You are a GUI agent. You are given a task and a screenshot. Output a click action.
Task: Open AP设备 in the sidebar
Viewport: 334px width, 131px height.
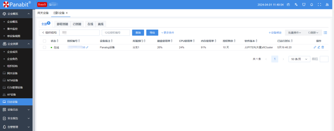coord(16,95)
